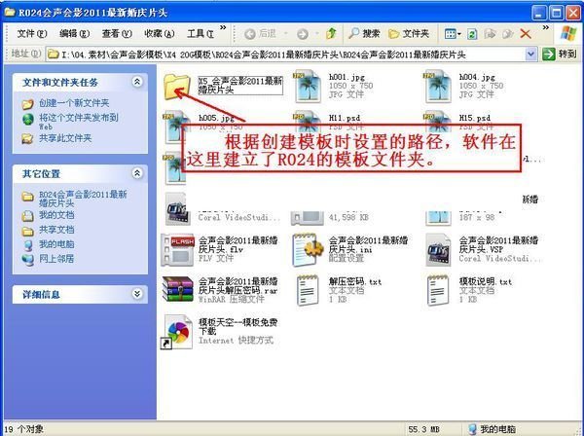584x436 pixels.
Task: Collapse the 文件和文件夹任务 panel
Action: (x=137, y=83)
